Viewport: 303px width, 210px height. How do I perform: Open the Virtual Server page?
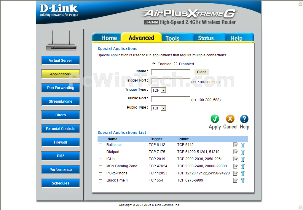60,60
